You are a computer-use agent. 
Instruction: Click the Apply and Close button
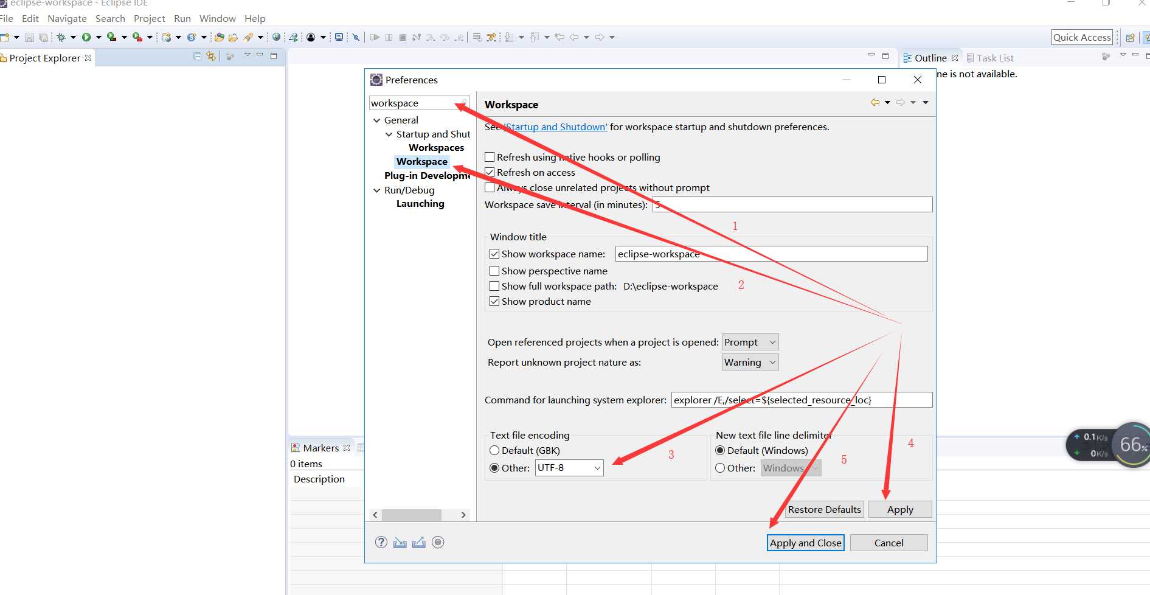point(806,543)
